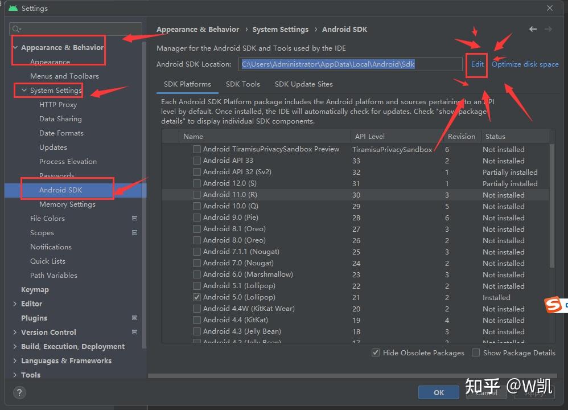Click the Optimize disk space link
The width and height of the screenshot is (568, 410).
point(525,64)
